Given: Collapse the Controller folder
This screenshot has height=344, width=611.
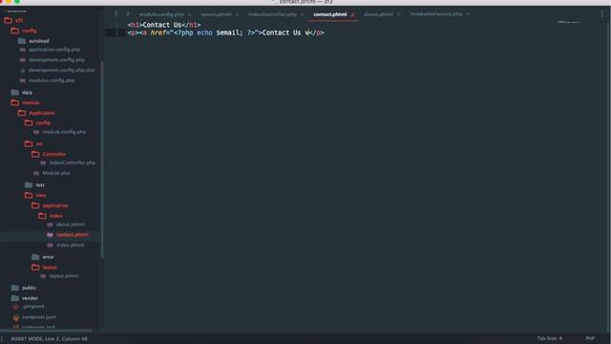Looking at the screenshot, I should tap(35, 154).
